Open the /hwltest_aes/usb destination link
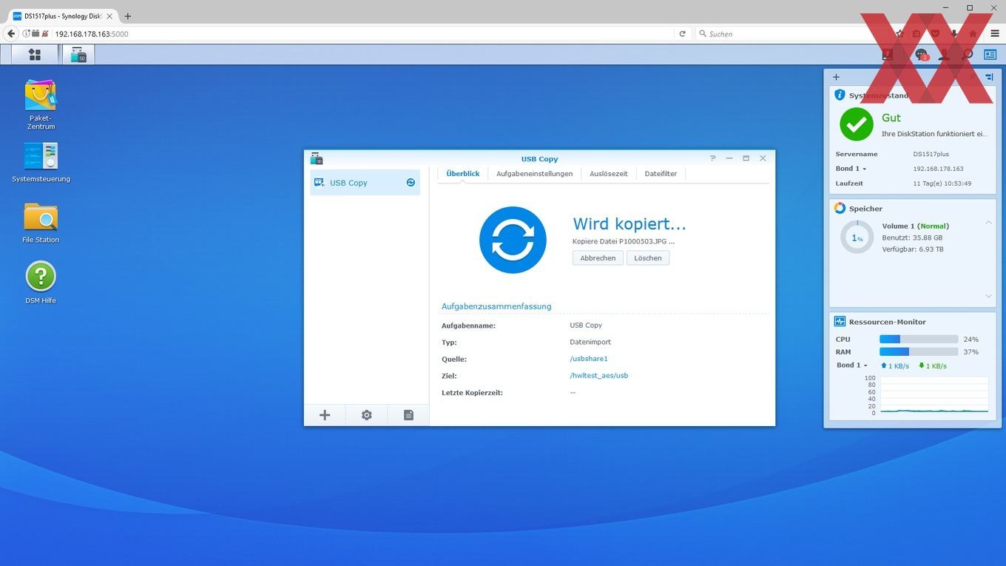The width and height of the screenshot is (1006, 566). click(599, 375)
